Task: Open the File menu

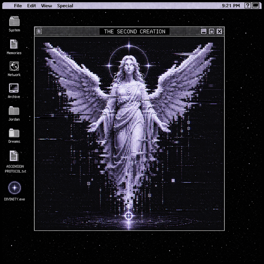Action: (x=18, y=6)
